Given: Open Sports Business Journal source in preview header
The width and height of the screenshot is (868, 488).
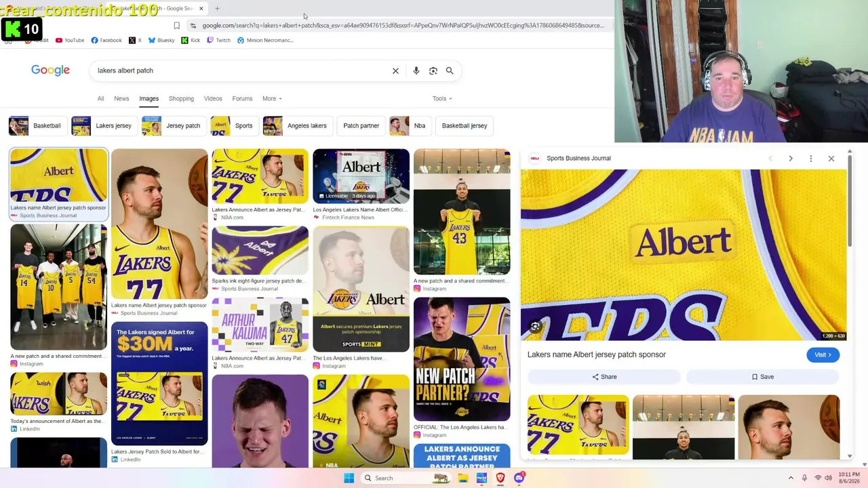Looking at the screenshot, I should (x=578, y=159).
